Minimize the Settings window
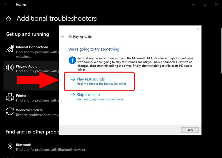222x158 pixels. pos(194,4)
